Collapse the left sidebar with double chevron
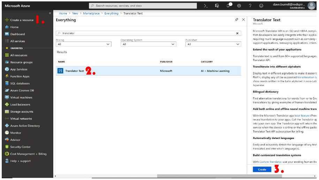The width and height of the screenshot is (319, 180). [x=50, y=13]
